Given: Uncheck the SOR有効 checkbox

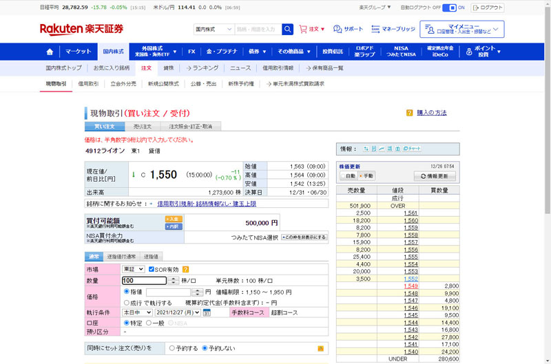Looking at the screenshot, I should tap(152, 269).
